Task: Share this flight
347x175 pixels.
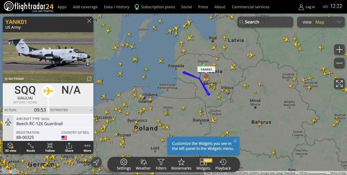Action: point(69,147)
